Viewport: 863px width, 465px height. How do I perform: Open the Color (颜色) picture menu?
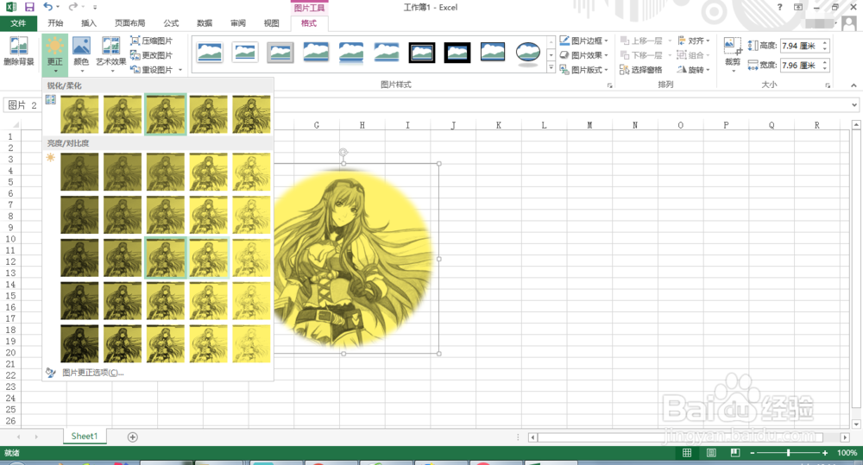(x=81, y=55)
